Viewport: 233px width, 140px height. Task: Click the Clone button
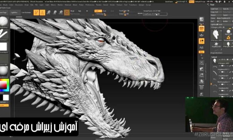(x=213, y=18)
